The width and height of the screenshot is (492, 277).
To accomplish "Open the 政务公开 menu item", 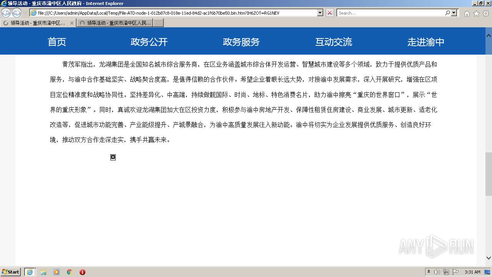I will tap(149, 42).
